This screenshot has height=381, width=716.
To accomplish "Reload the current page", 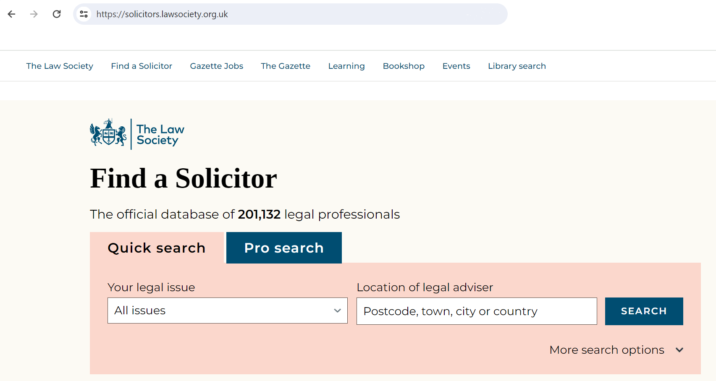I will [57, 14].
